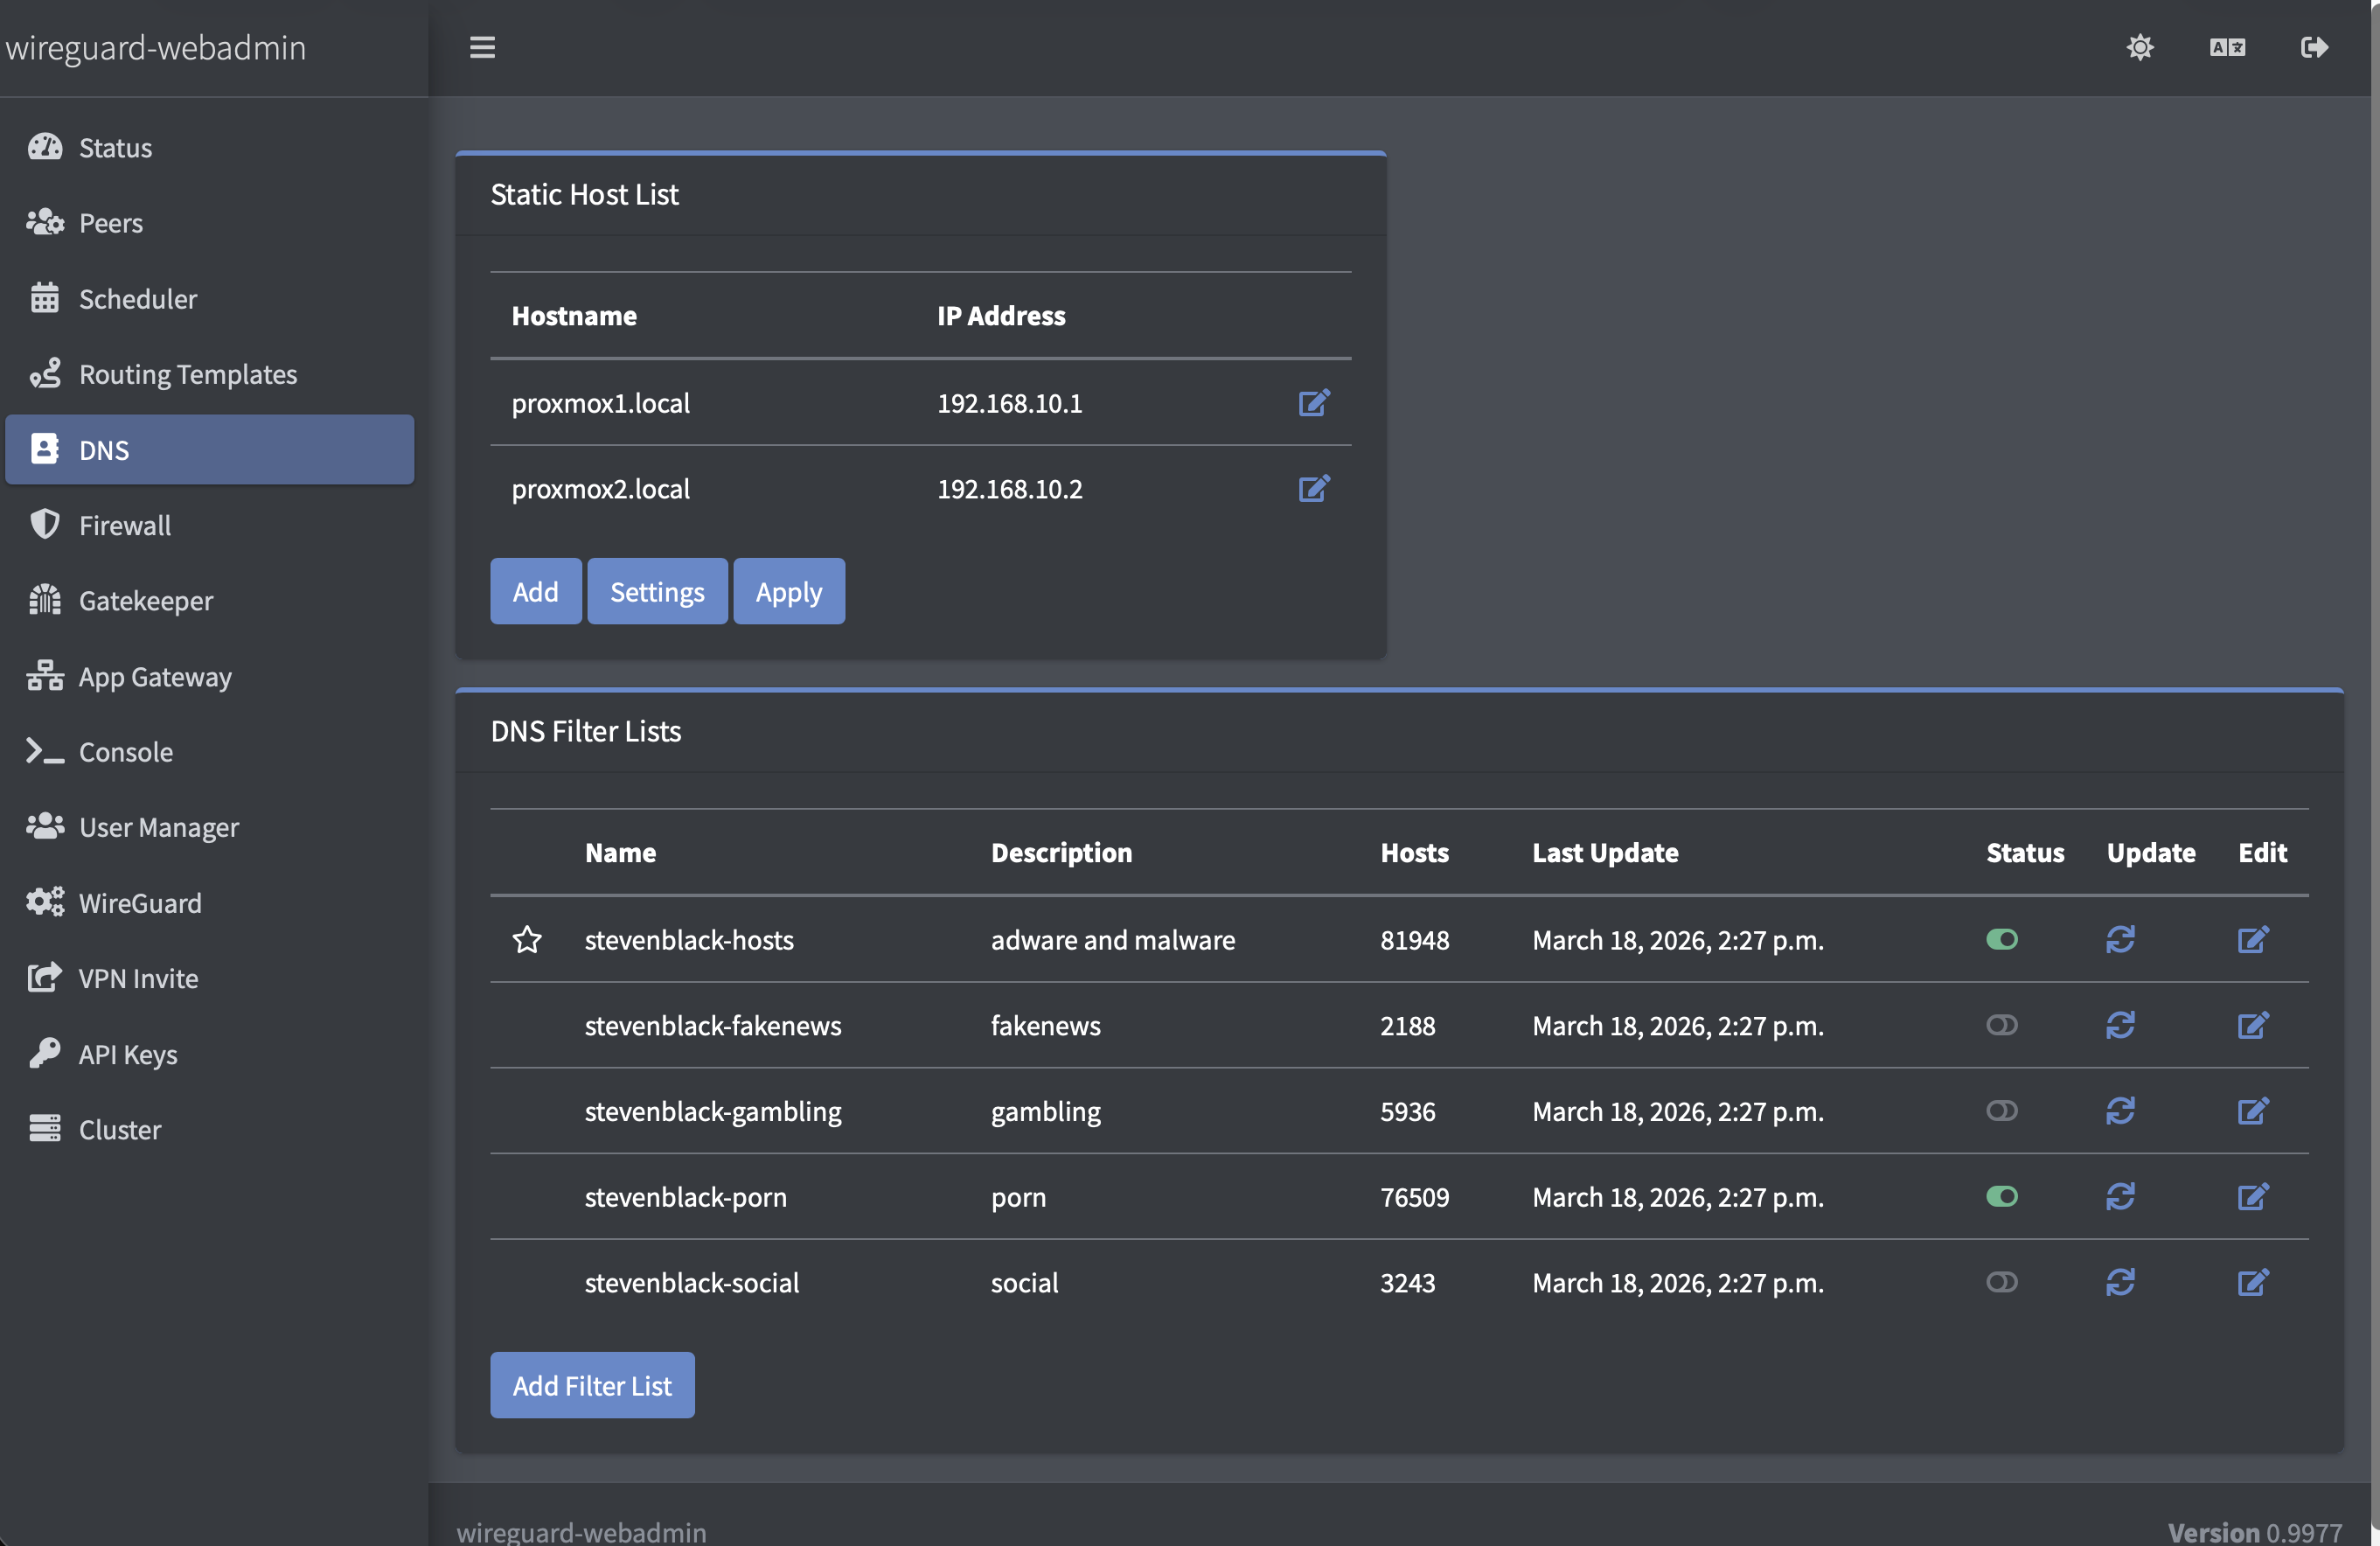Edit the proxmox1.local host entry
This screenshot has height=1546, width=2380.
(x=1314, y=403)
